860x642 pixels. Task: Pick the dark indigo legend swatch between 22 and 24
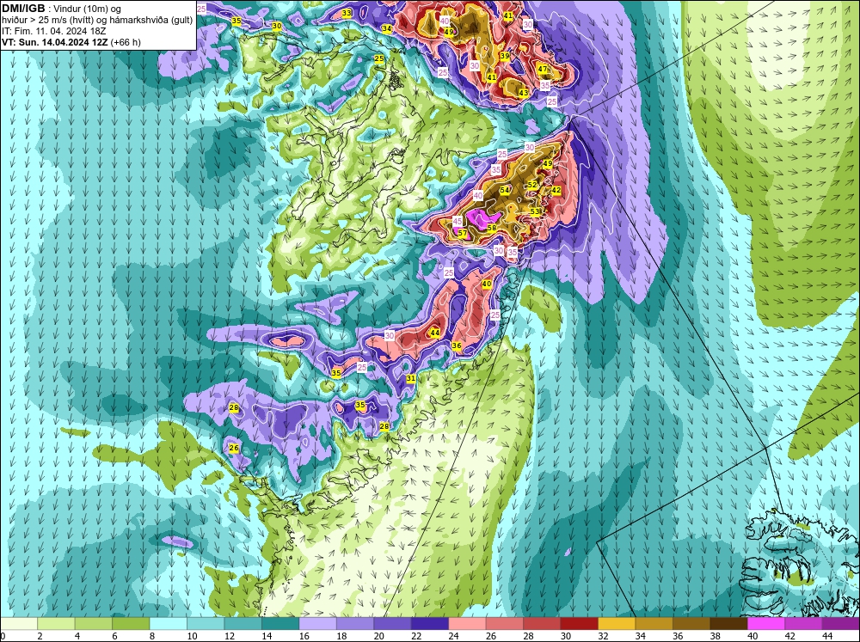429,623
